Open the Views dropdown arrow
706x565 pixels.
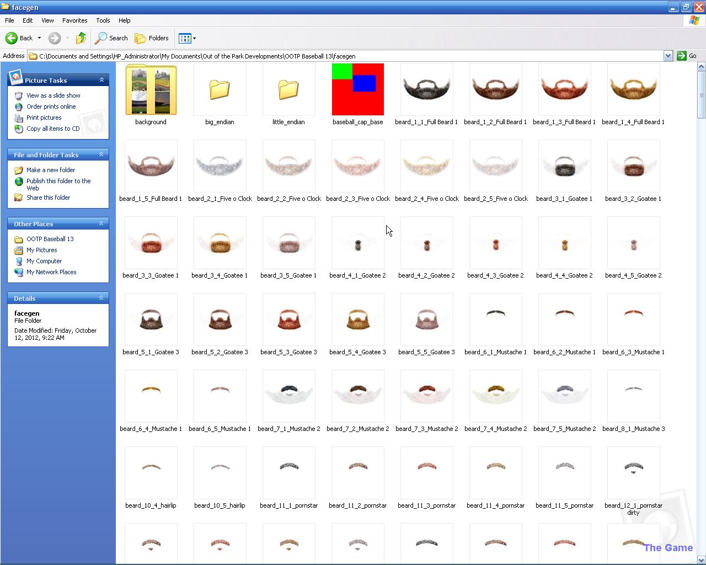coord(194,38)
